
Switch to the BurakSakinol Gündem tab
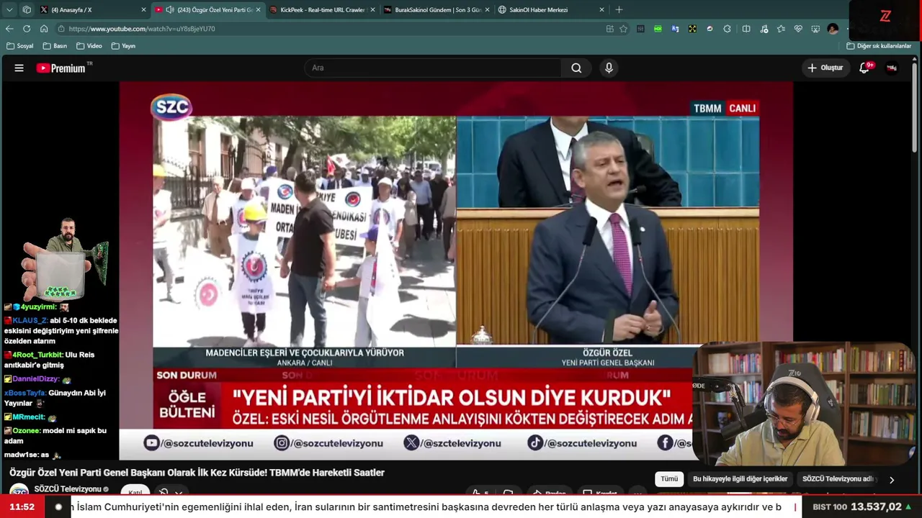(x=437, y=10)
